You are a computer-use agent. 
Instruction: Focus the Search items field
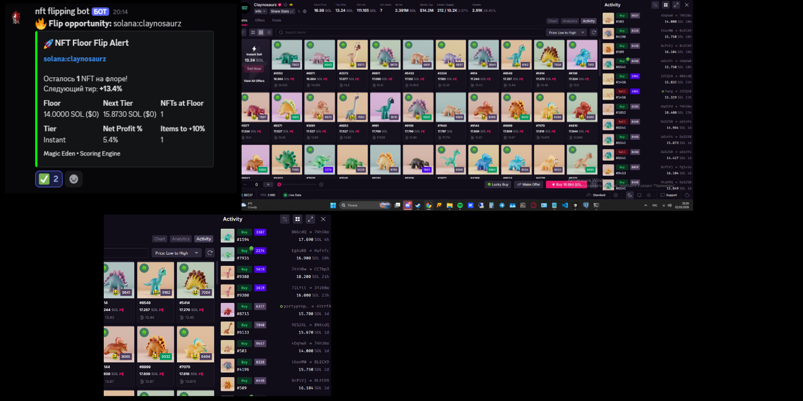point(409,32)
